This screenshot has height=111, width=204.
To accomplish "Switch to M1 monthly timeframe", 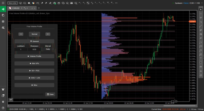I will [112, 3].
